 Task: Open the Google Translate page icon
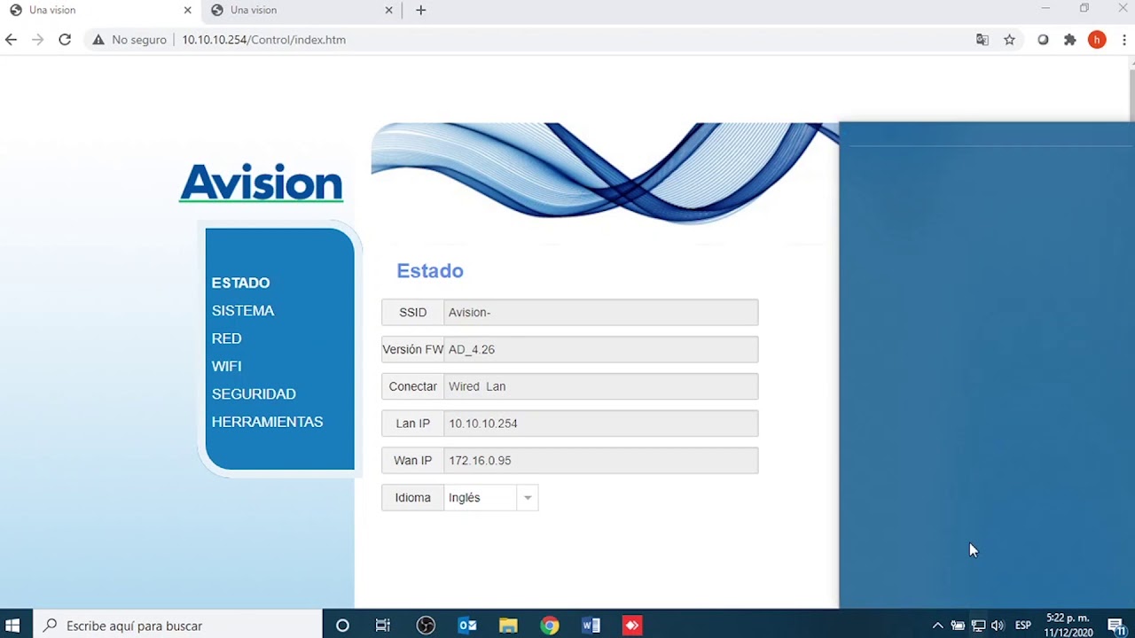point(982,40)
